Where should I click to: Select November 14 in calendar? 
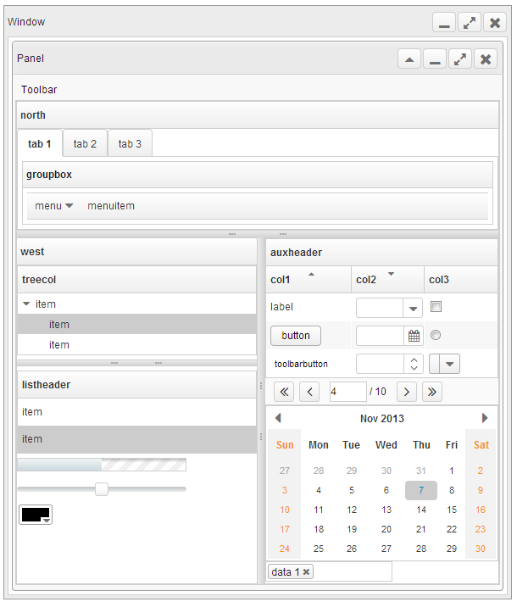tap(420, 510)
